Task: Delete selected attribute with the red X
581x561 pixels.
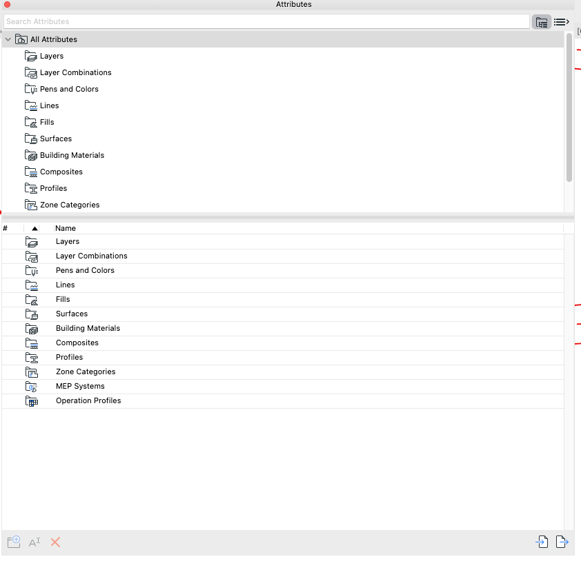Action: tap(55, 542)
